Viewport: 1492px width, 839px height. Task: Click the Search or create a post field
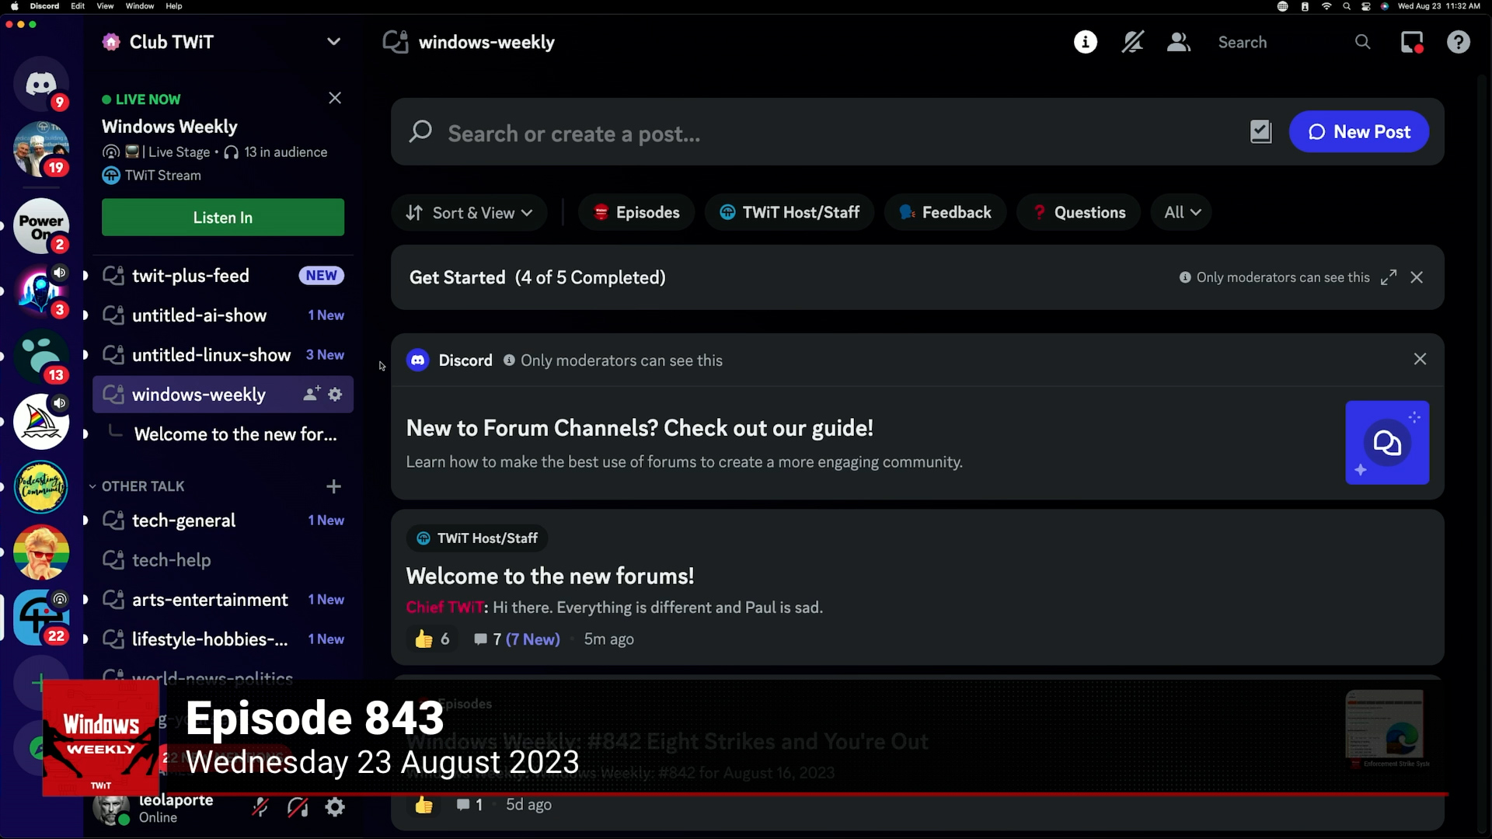point(699,133)
